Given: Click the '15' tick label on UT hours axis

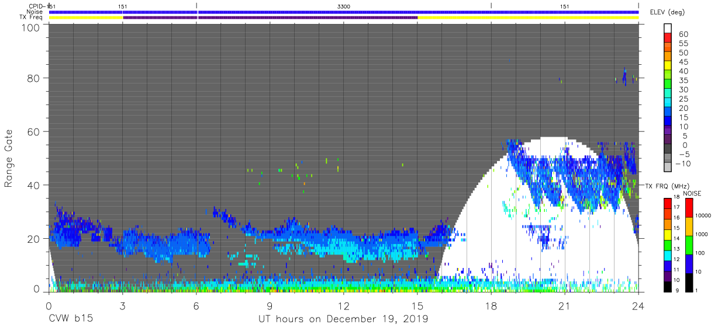Looking at the screenshot, I should [417, 305].
